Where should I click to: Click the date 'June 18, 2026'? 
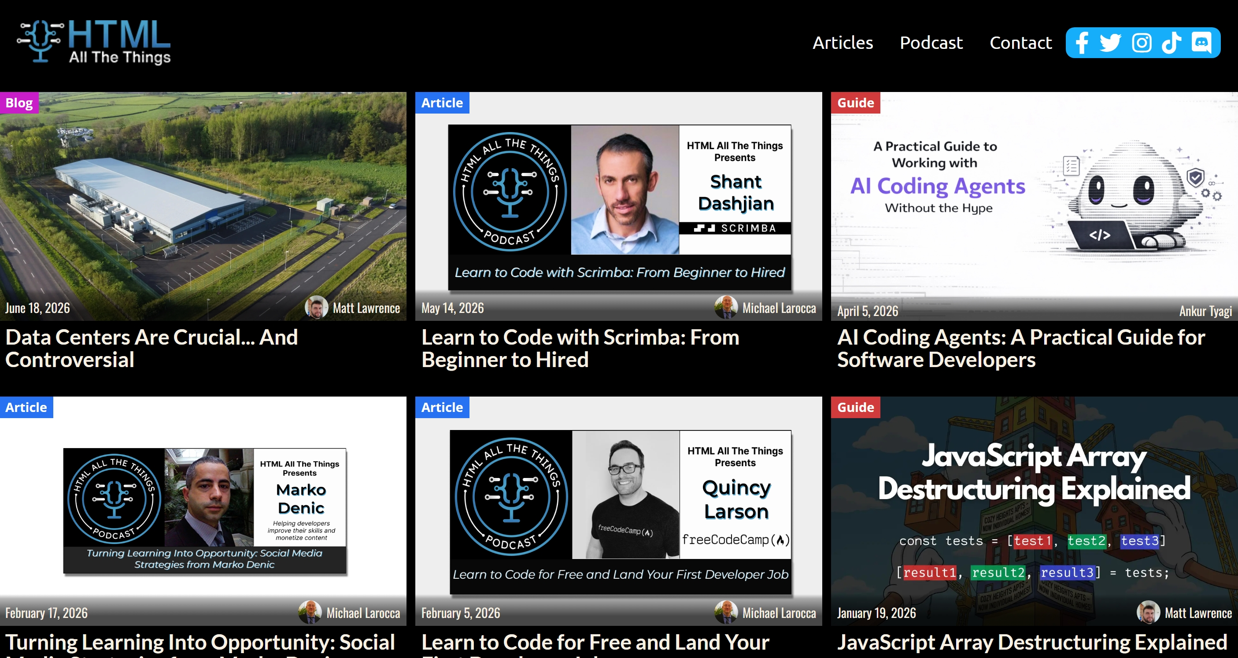(37, 308)
